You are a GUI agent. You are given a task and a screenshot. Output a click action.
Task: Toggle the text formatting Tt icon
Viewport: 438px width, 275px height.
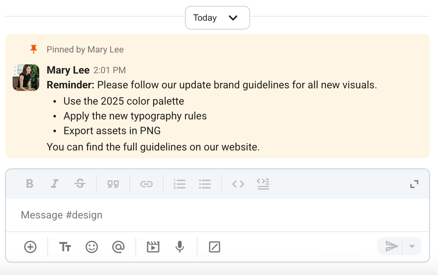(65, 247)
